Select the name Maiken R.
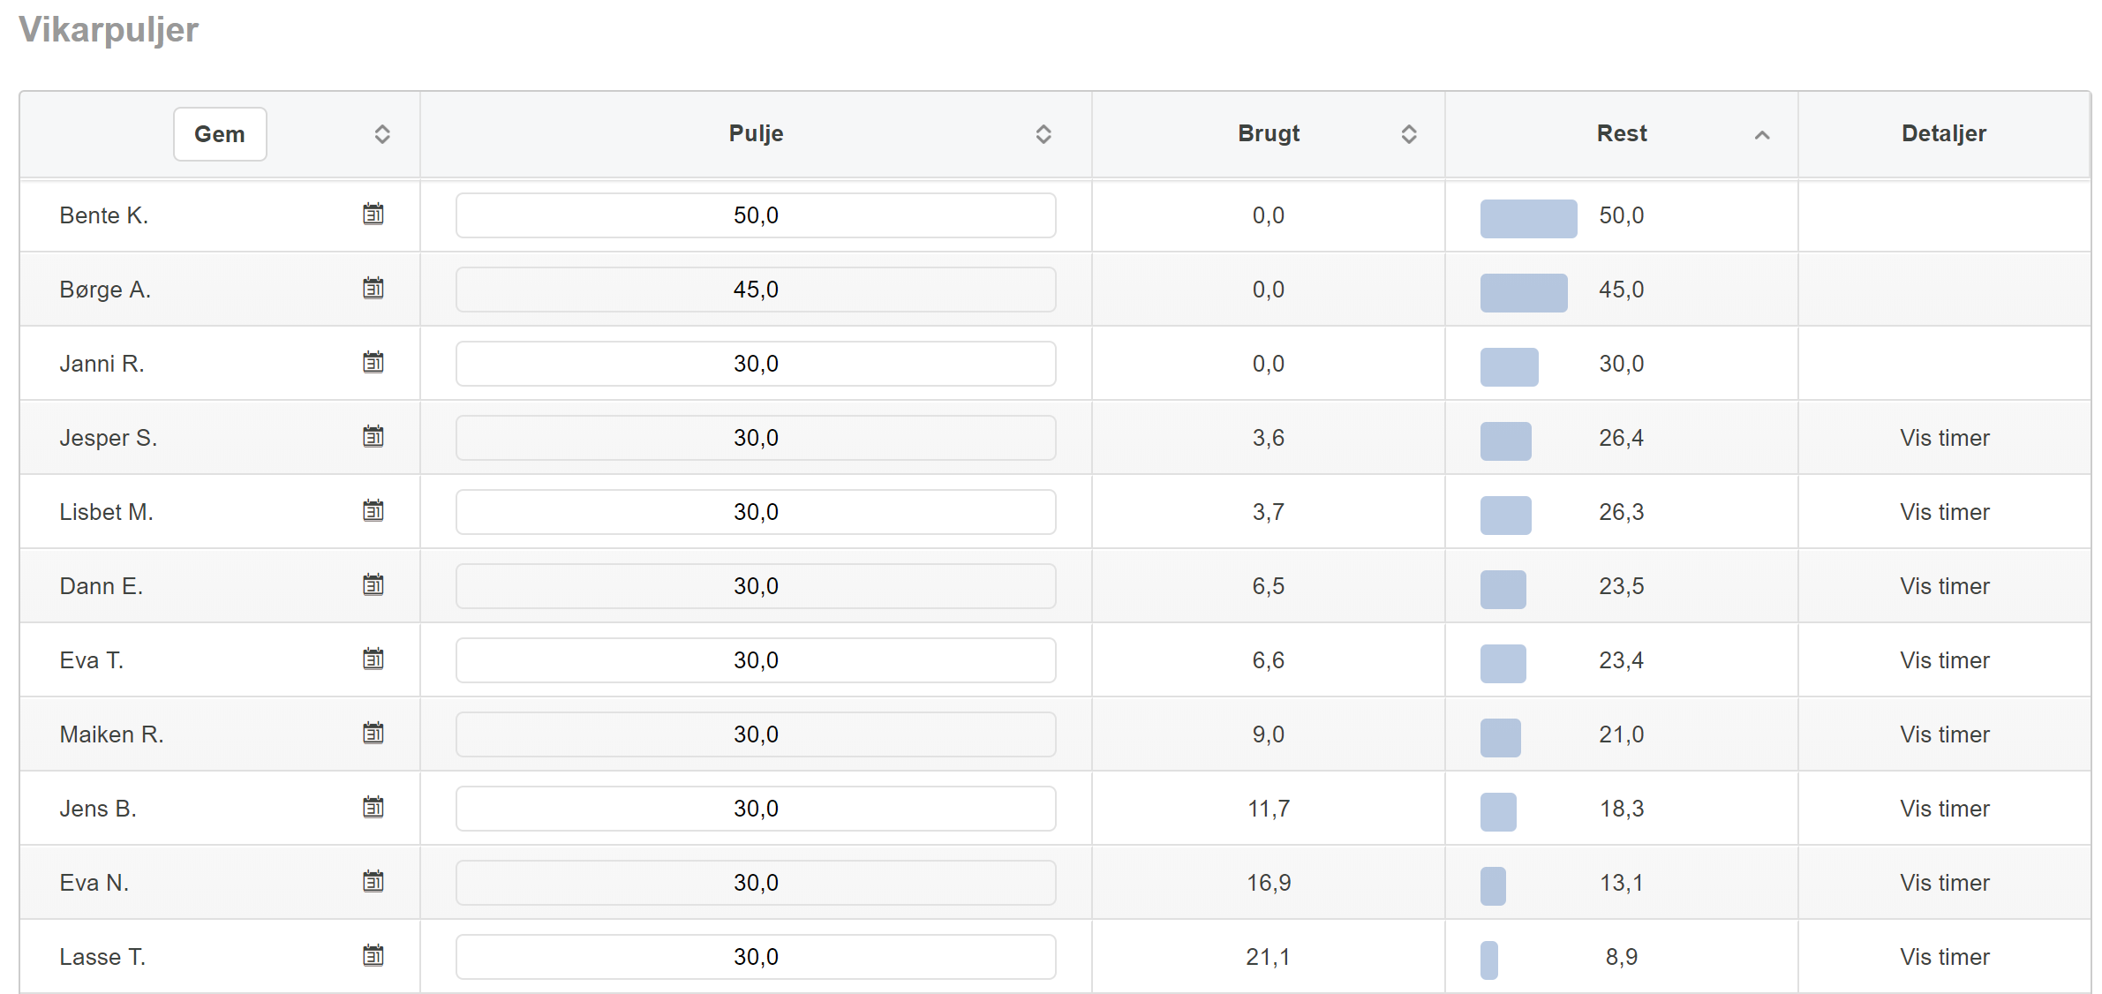Screen dimensions: 2102x994 tap(111, 734)
